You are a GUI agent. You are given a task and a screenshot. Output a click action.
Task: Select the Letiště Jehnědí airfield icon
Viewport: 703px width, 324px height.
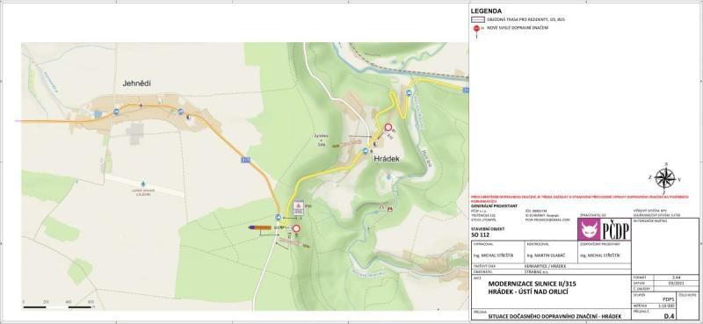tap(143, 184)
